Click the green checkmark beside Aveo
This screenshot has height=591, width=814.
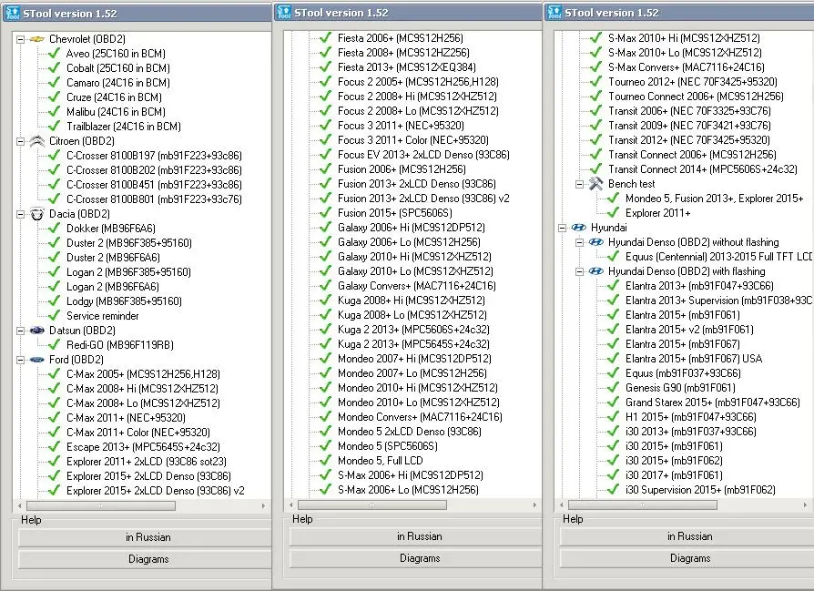[x=54, y=54]
